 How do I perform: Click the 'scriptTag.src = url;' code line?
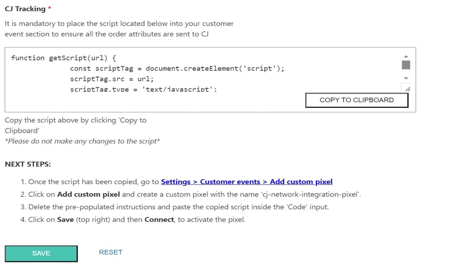click(x=112, y=79)
